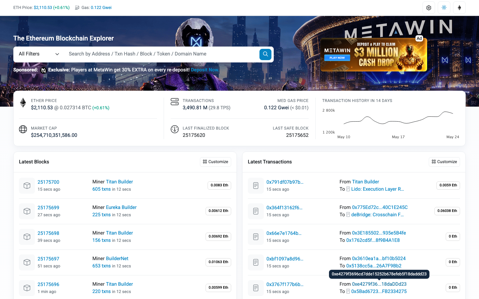Open block 25175699
Screen dimensions: 479x299
pyautogui.click(x=48, y=208)
